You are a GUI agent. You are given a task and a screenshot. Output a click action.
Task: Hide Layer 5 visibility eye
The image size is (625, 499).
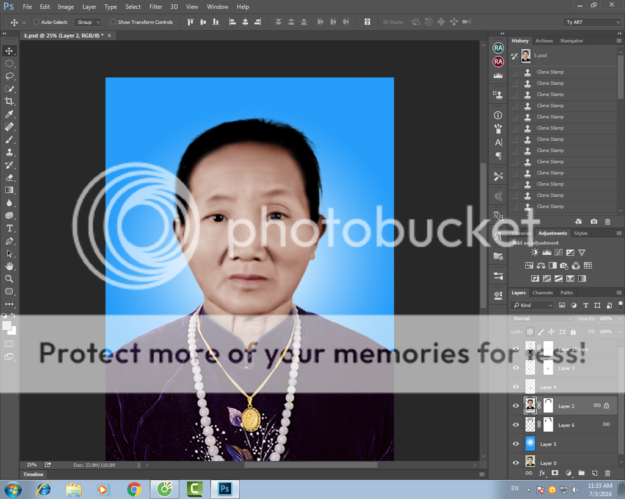coord(516,444)
